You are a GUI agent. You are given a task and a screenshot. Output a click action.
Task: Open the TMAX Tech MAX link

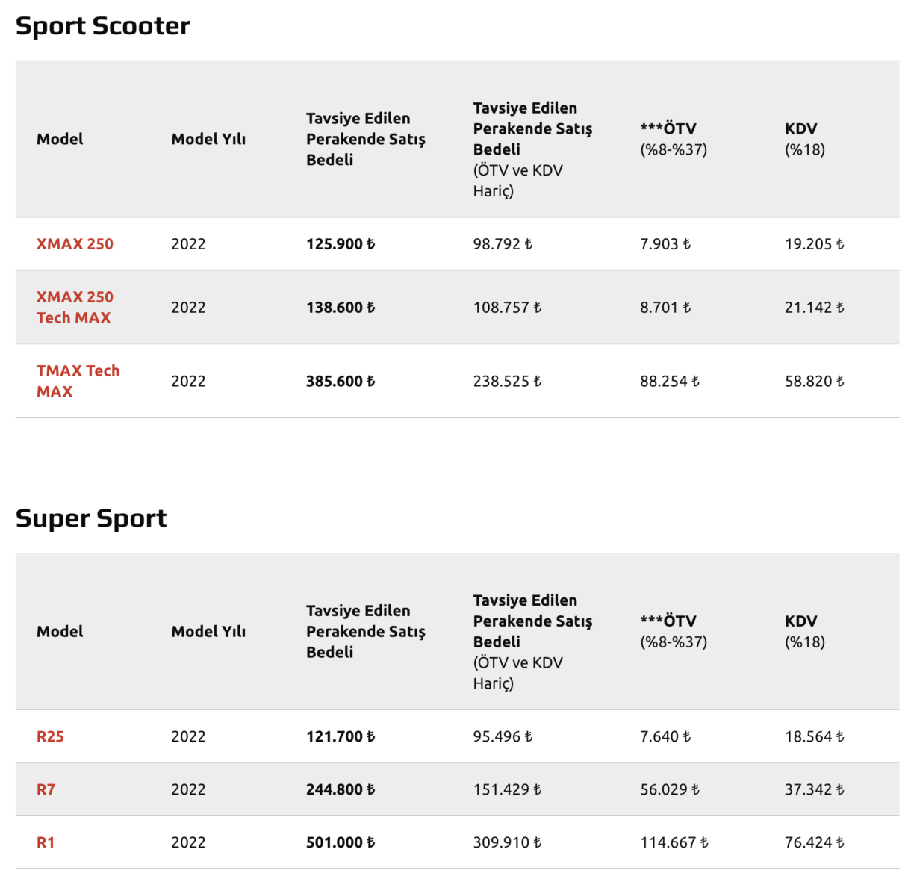78,381
